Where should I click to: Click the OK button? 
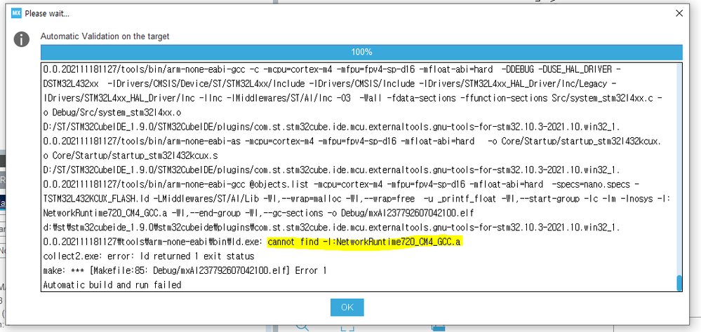(x=347, y=307)
